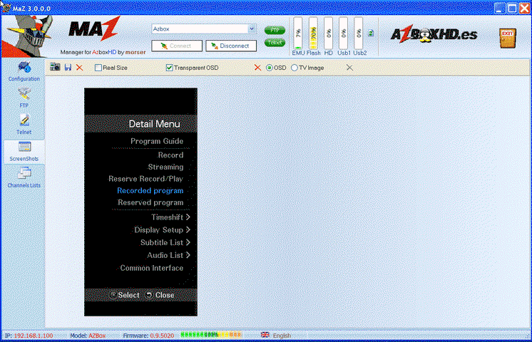Click the Detail Menu header text

point(154,124)
